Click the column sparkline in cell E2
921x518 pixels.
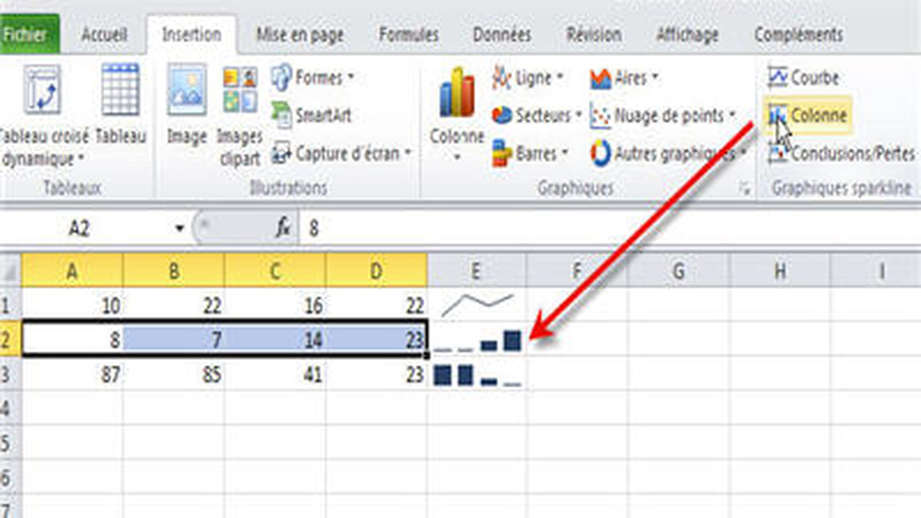[477, 340]
